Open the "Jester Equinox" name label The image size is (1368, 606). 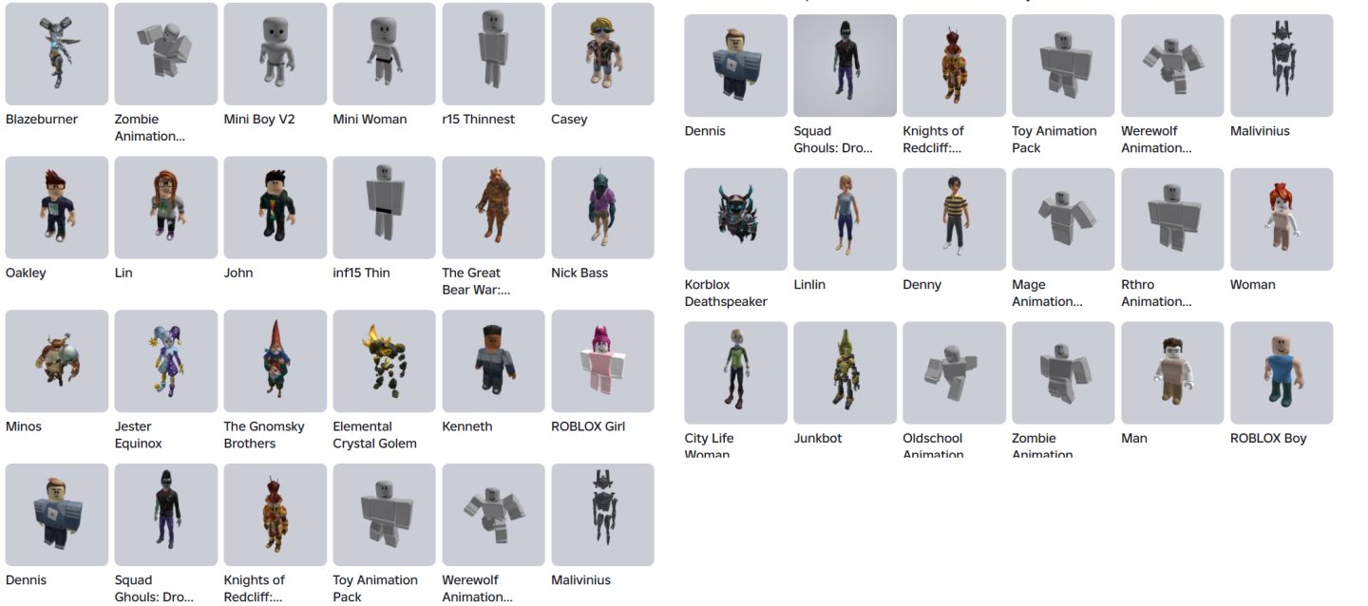139,435
